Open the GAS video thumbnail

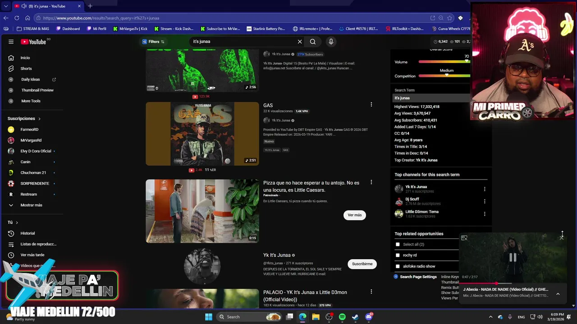click(202, 134)
